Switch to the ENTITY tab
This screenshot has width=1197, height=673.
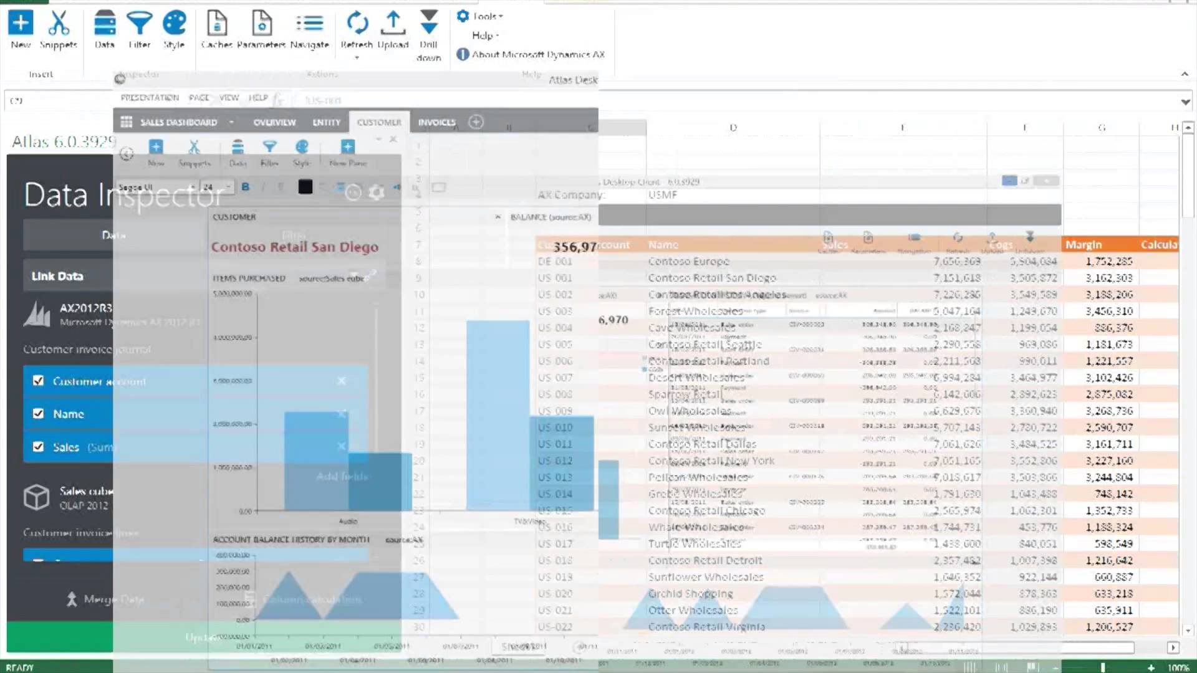coord(327,122)
